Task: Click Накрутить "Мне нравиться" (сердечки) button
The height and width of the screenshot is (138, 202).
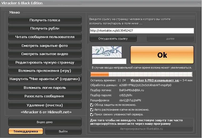Action: point(45,79)
